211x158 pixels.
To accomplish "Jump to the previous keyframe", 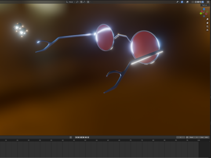I will [x=79, y=137].
